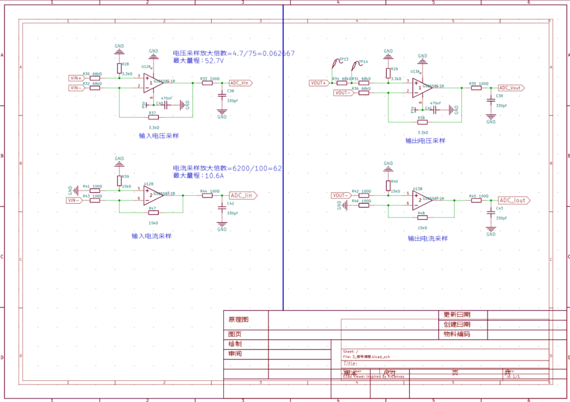Click capacitor C41 470nF

coord(435,110)
